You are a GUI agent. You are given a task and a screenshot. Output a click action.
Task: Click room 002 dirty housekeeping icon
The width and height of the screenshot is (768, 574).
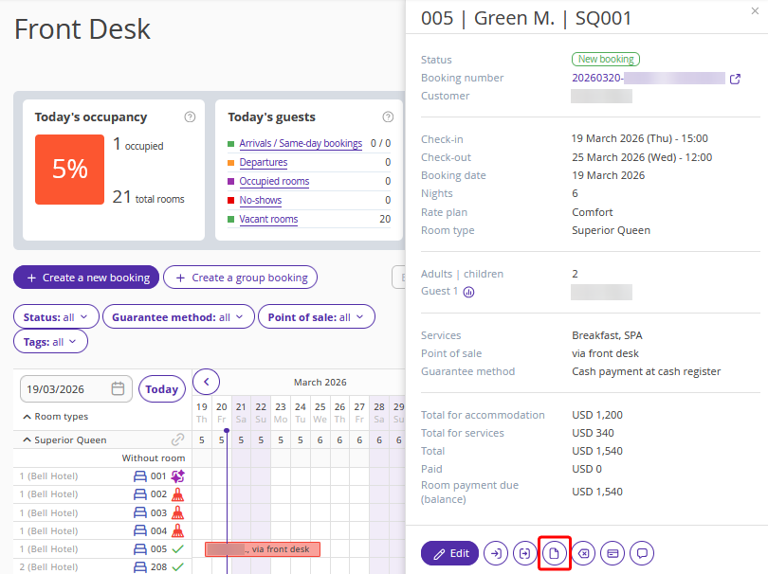click(177, 494)
